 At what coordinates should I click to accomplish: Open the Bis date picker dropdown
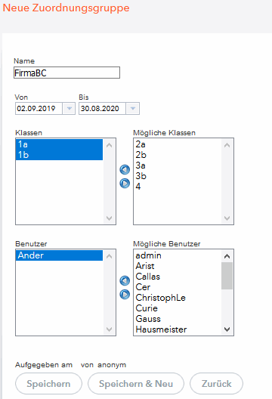tap(132, 109)
